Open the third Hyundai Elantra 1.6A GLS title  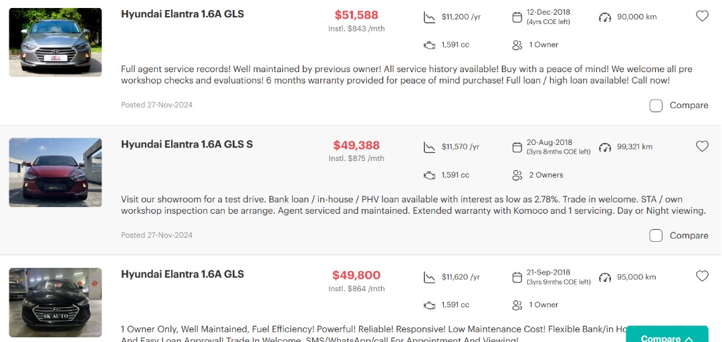182,274
